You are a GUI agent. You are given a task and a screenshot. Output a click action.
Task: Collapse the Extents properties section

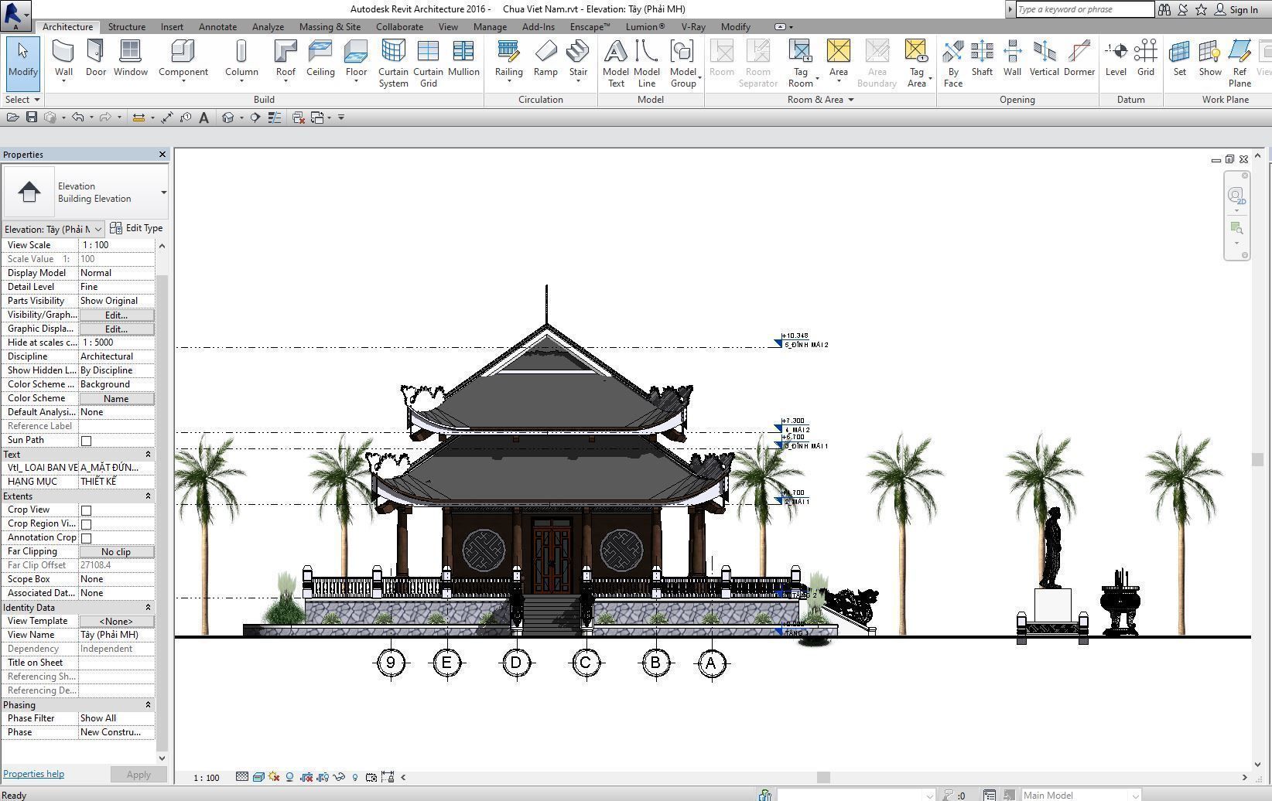click(148, 496)
